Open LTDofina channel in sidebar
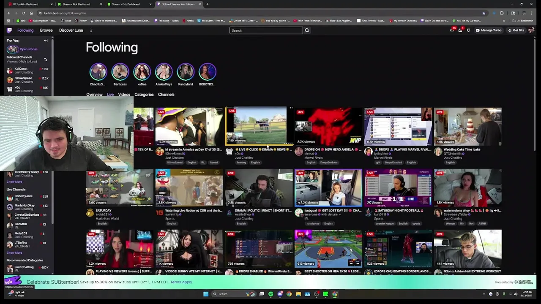The image size is (541, 304). [28, 244]
